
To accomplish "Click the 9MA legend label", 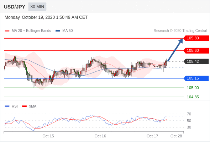I will tap(33, 106).
